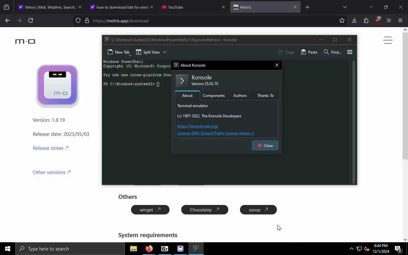The image size is (408, 255).
Task: Bookmark this page with star icon
Action: (x=342, y=20)
